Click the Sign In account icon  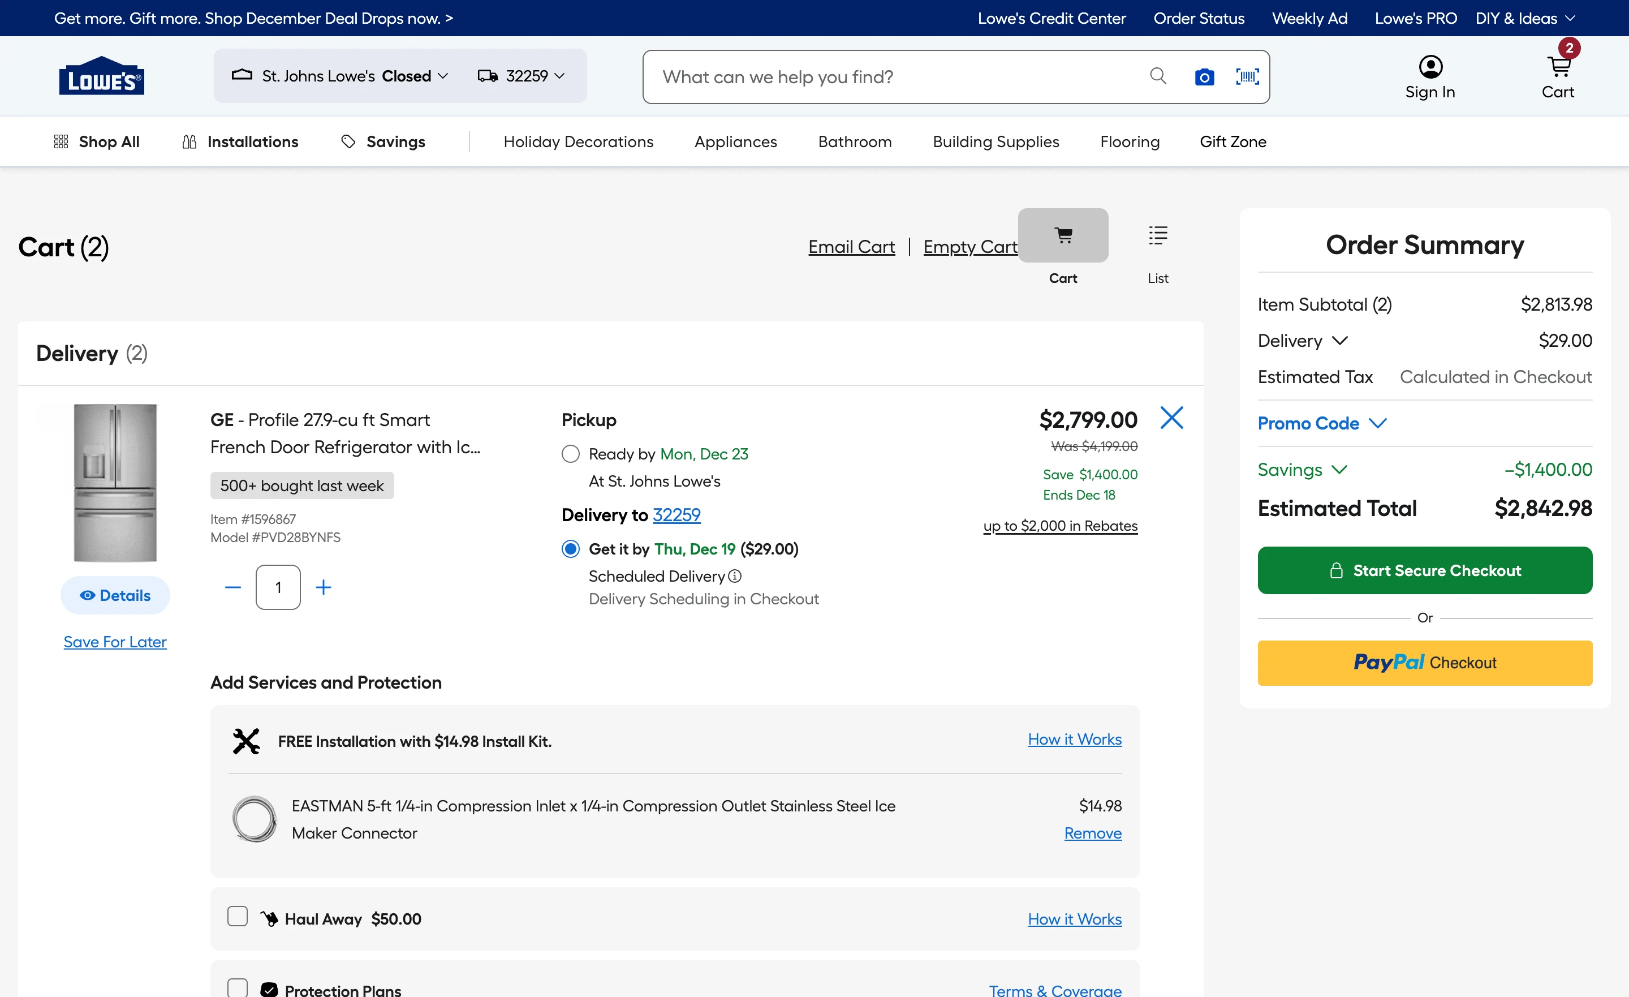pos(1430,67)
